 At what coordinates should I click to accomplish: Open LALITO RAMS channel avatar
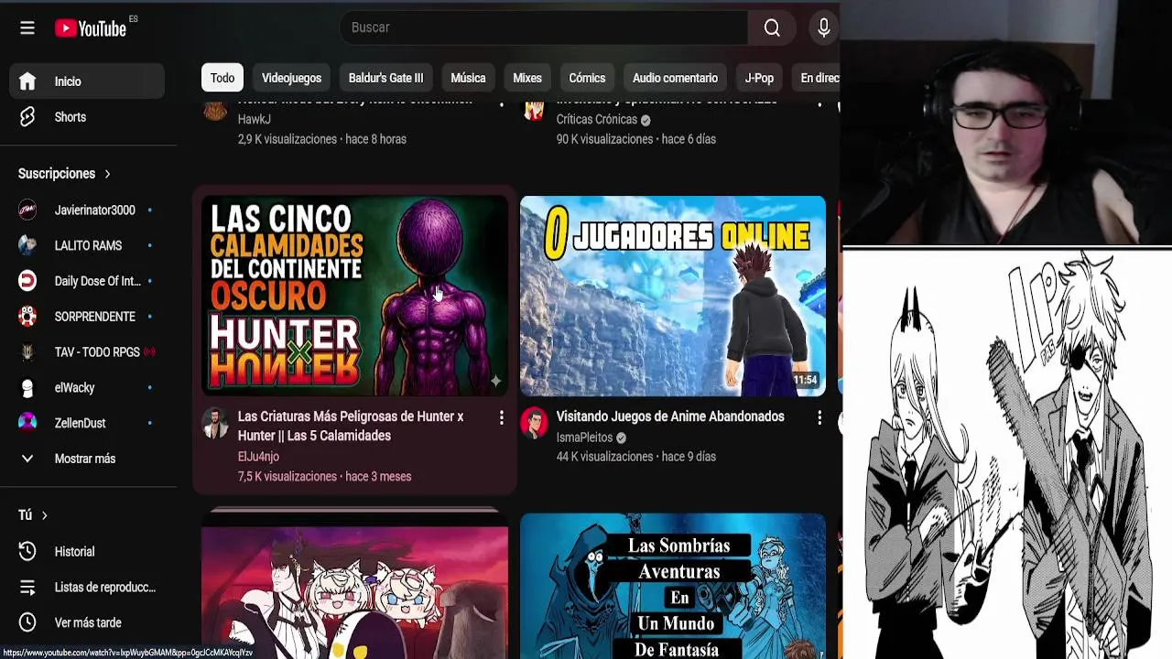27,245
